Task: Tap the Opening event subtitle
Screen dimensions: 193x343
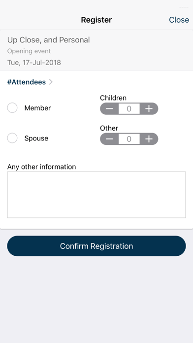Action: 29,51
